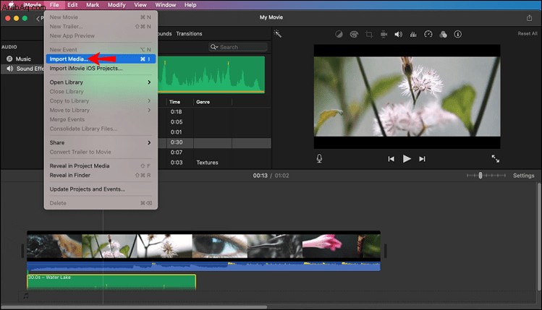The width and height of the screenshot is (542, 310).
Task: Open the Edit menu
Action: [x=72, y=5]
